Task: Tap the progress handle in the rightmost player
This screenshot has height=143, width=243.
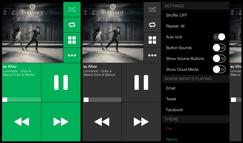Action: pyautogui.click(x=233, y=100)
